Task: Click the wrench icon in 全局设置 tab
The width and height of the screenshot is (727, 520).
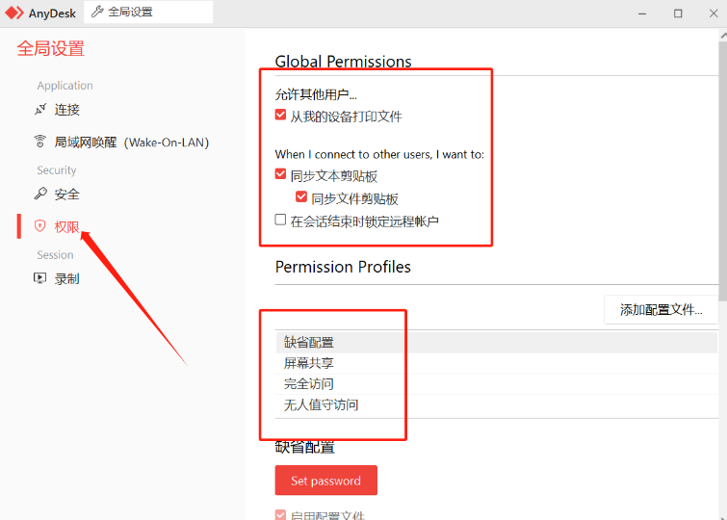Action: [97, 12]
